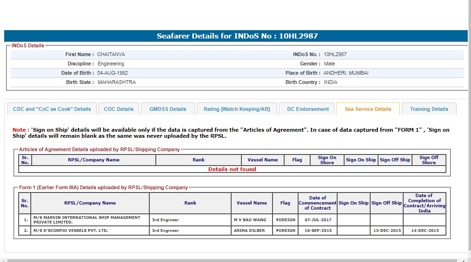
Task: View the DC Endorsement tab
Action: 308,109
